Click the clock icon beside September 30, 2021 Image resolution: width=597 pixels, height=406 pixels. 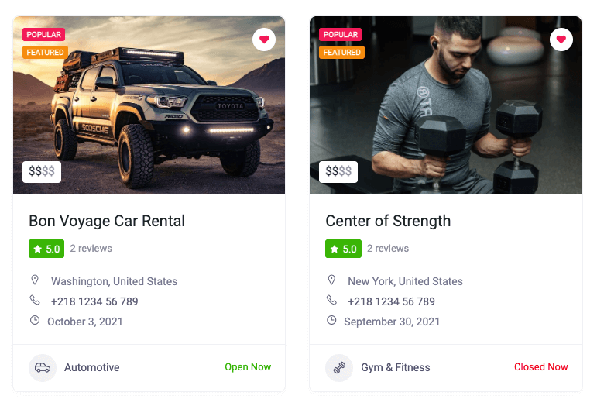[331, 321]
